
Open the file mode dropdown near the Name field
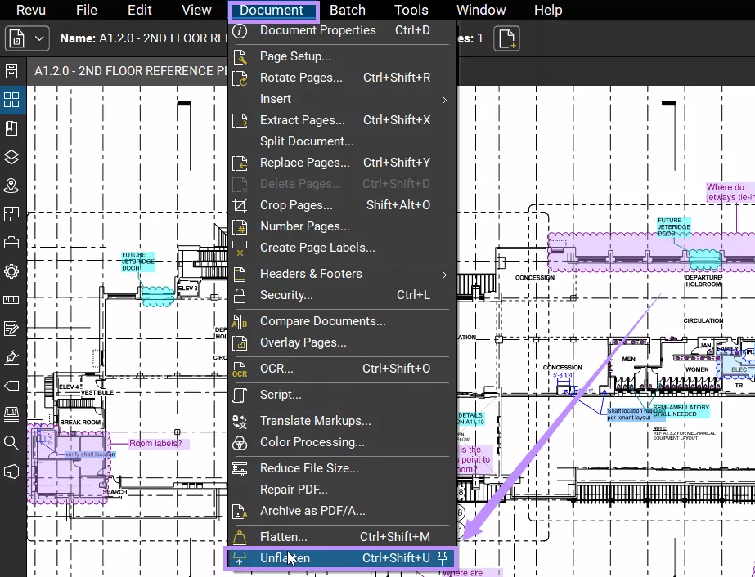point(38,37)
